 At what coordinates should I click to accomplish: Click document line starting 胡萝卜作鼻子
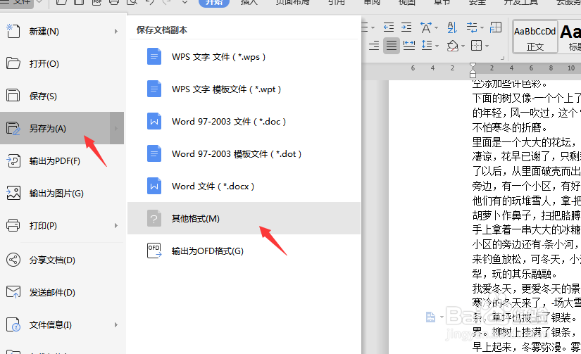526,215
